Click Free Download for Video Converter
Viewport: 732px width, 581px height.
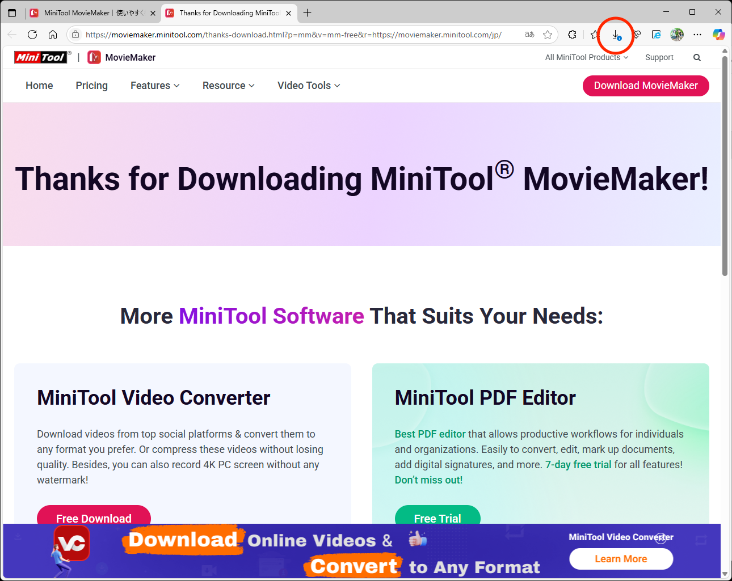click(x=94, y=515)
